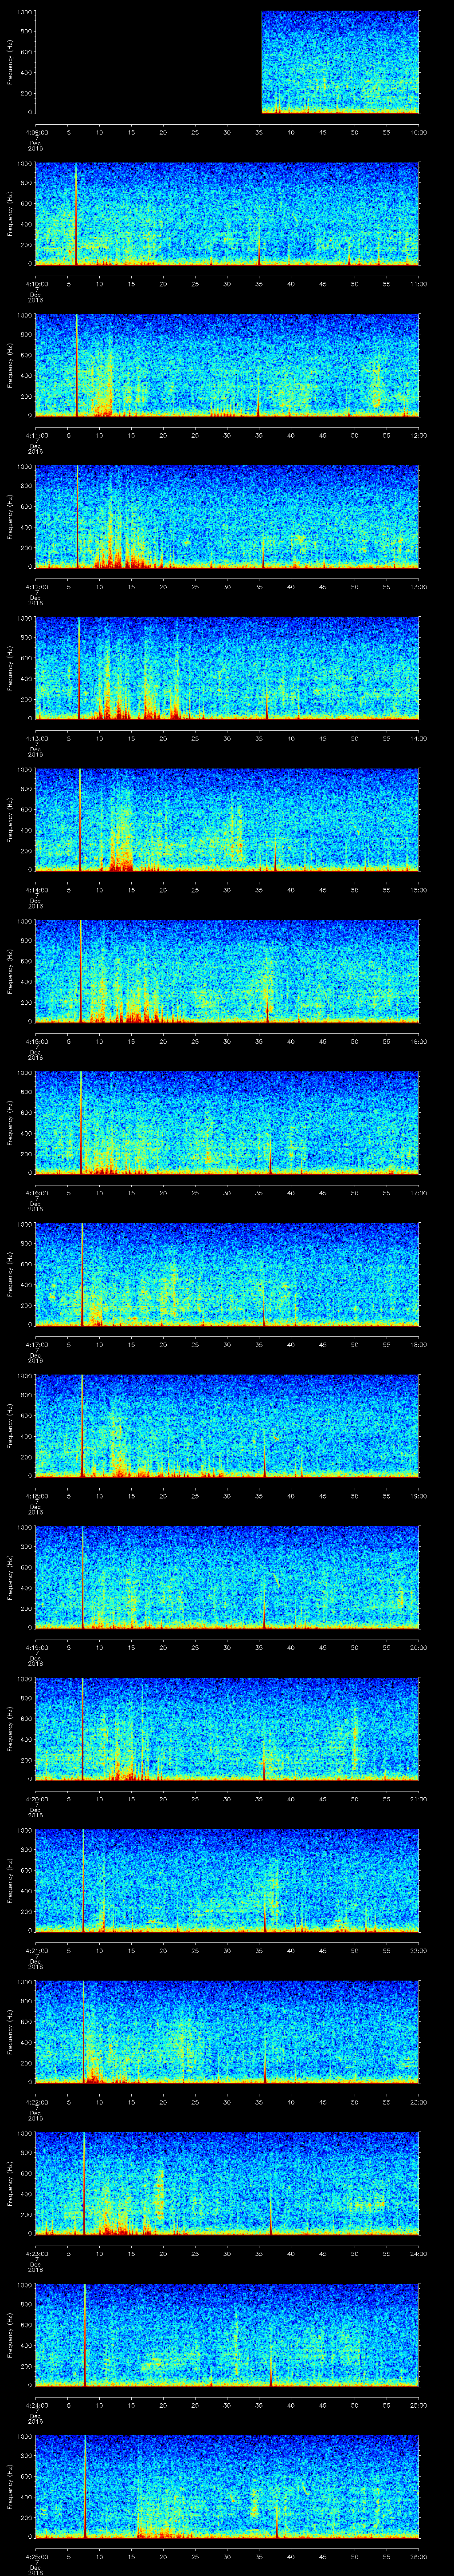Select the 13:00 end time label
454x2576 pixels.
click(x=418, y=587)
